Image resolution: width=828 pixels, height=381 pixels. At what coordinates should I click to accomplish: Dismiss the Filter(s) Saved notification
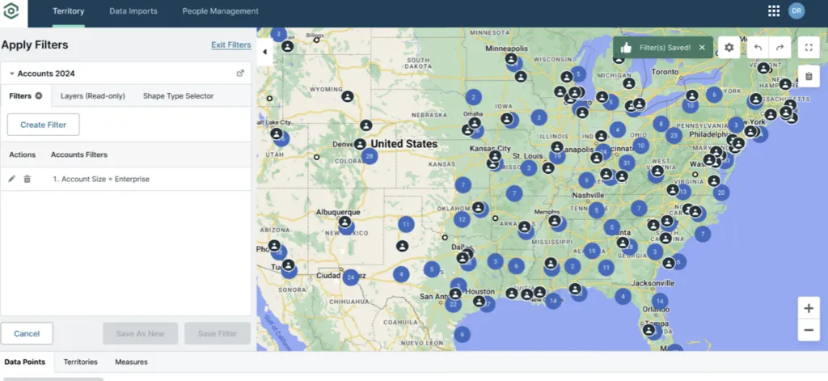coord(702,48)
